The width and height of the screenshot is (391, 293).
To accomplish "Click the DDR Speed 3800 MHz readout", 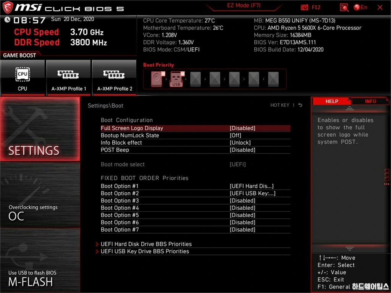I will coord(89,42).
